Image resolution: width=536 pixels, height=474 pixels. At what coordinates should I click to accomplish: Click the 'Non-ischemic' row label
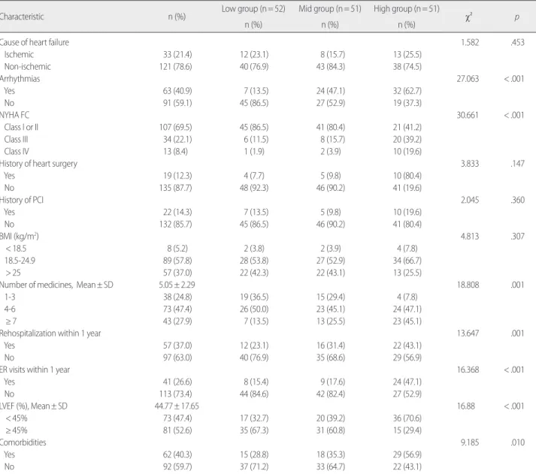click(x=27, y=67)
